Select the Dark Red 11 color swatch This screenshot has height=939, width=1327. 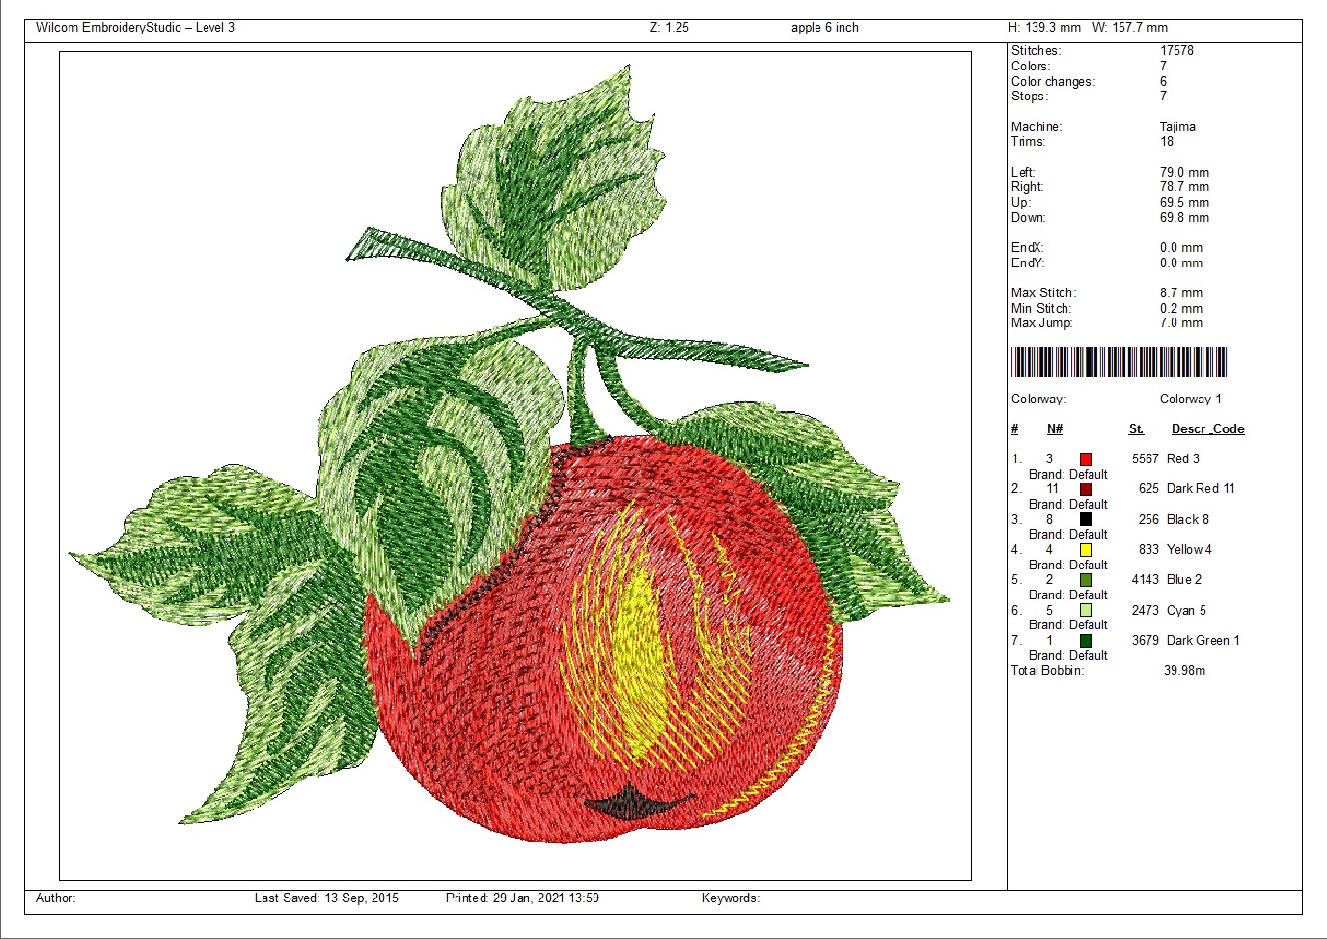click(x=1086, y=489)
